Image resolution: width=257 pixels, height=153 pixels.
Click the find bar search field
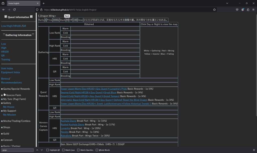(17, 150)
